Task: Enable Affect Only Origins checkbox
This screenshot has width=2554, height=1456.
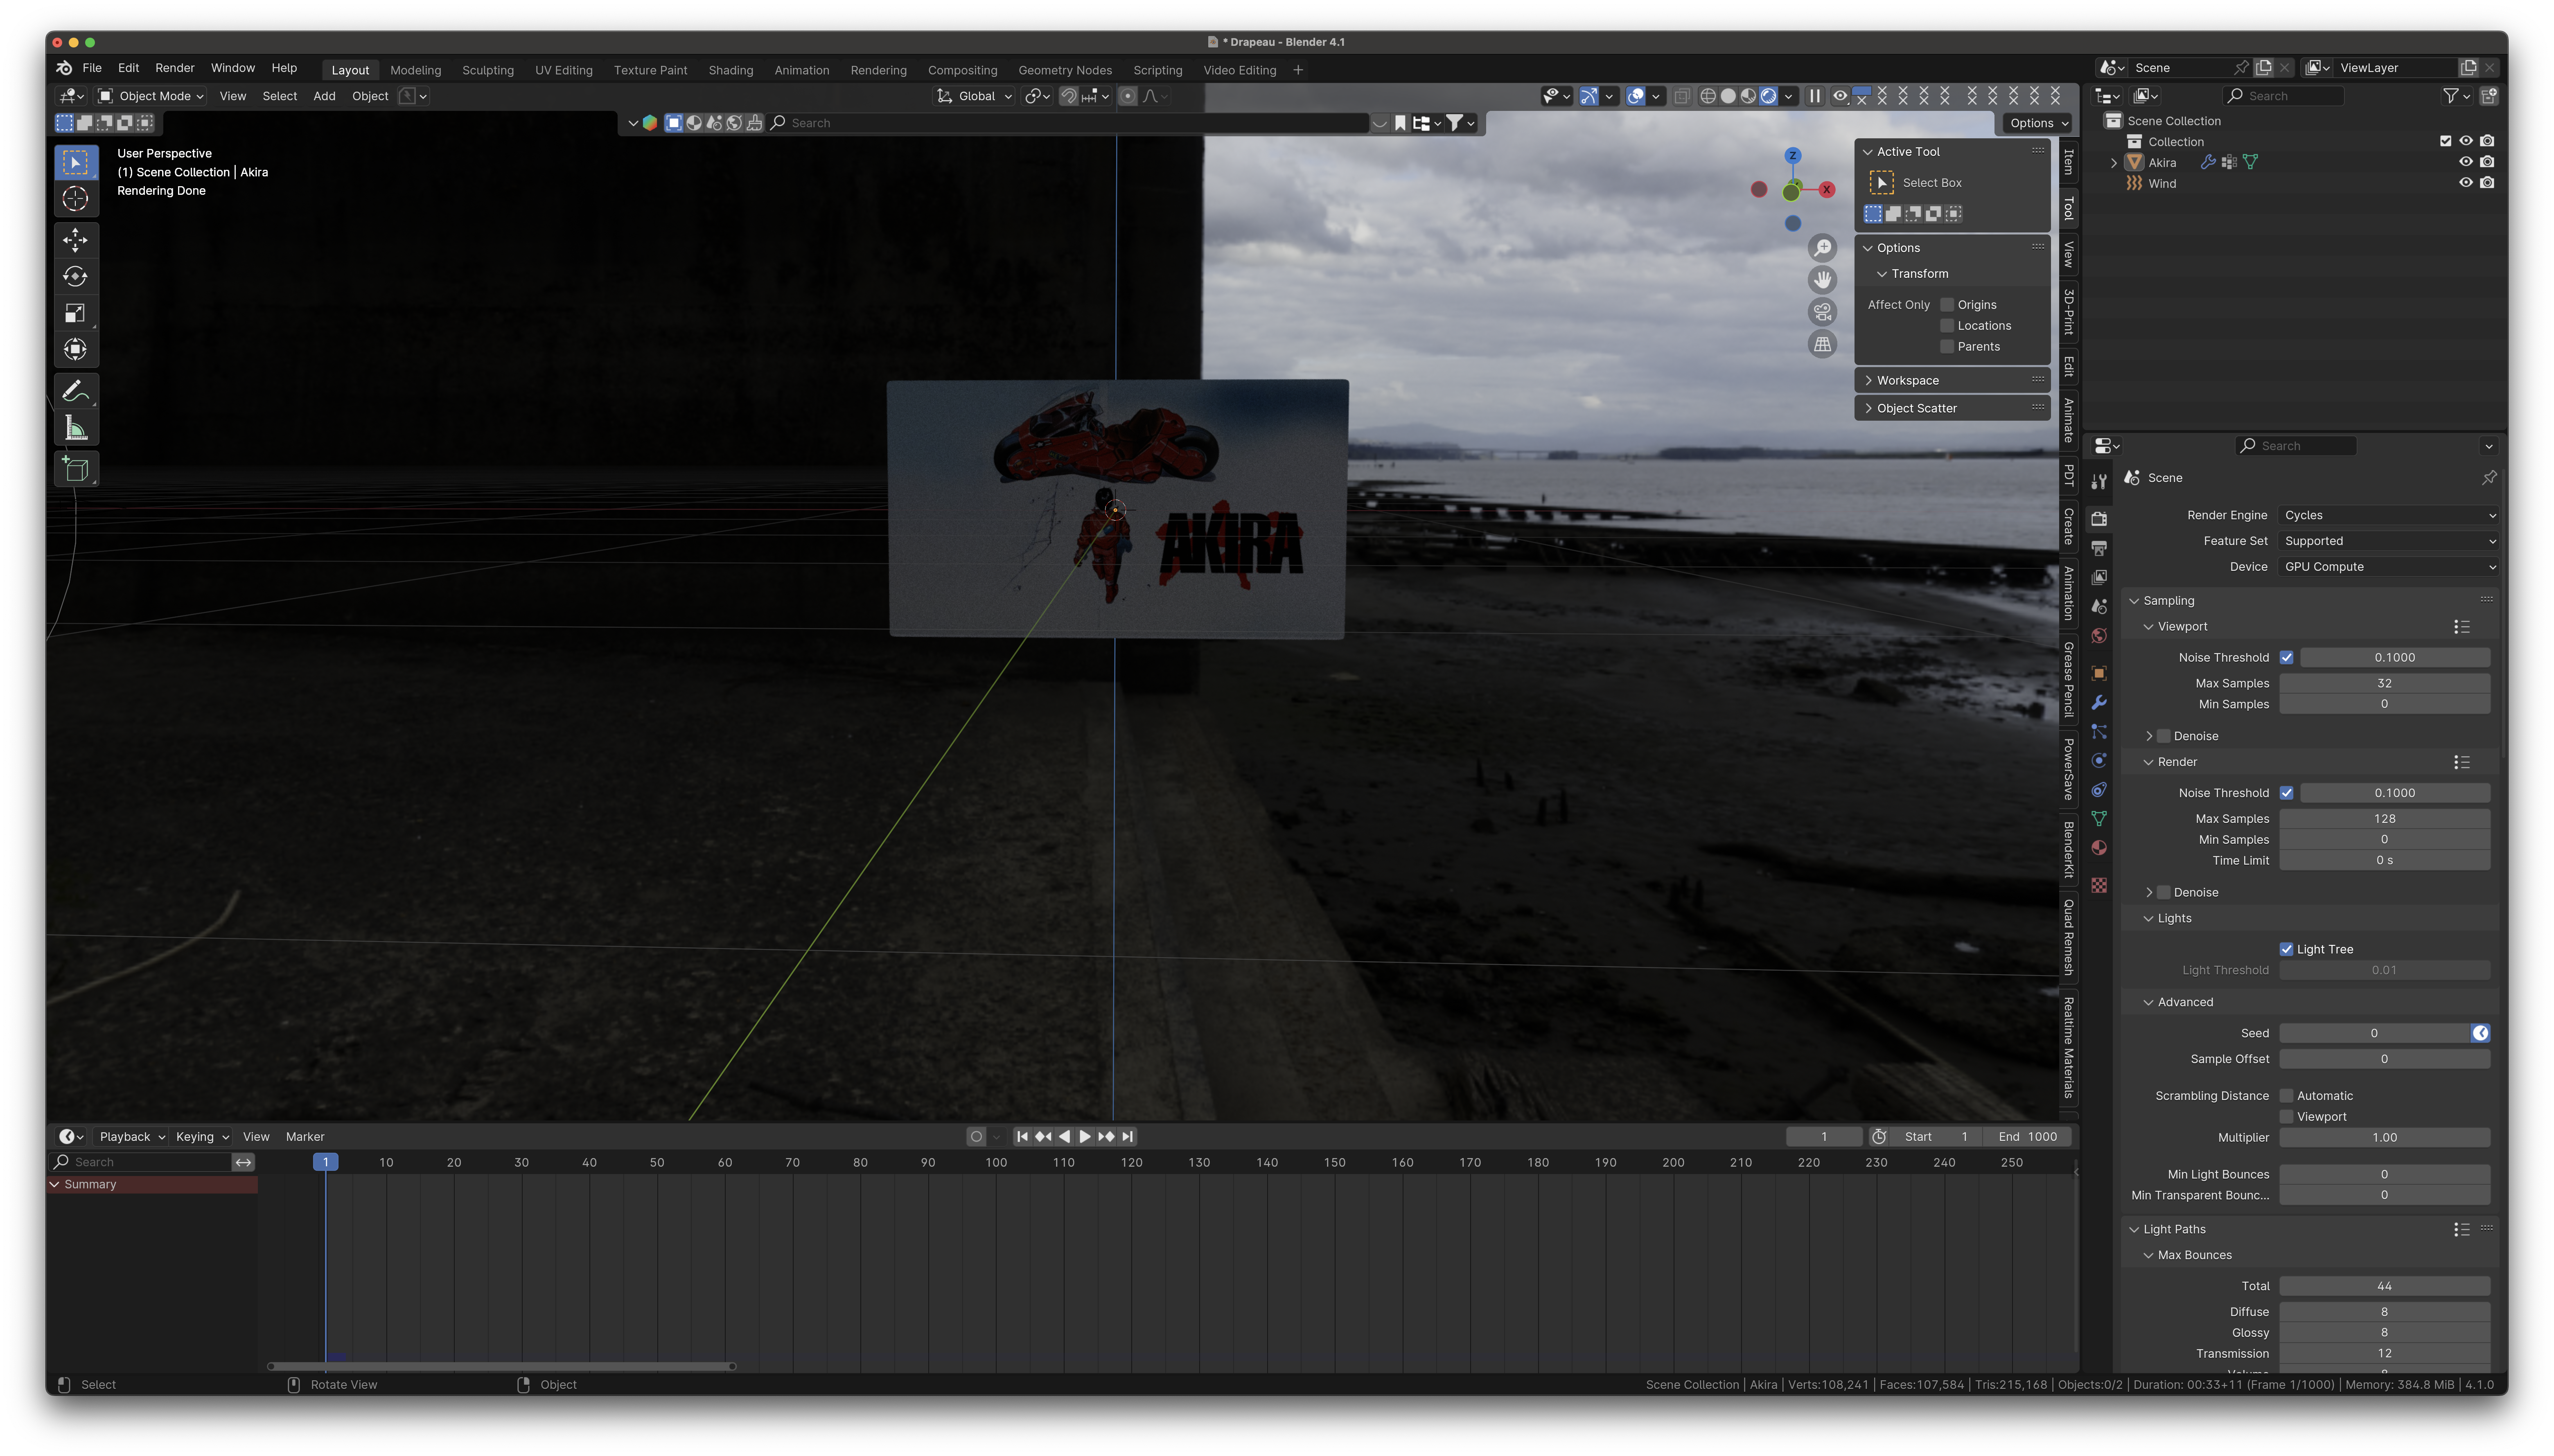Action: click(x=1947, y=305)
